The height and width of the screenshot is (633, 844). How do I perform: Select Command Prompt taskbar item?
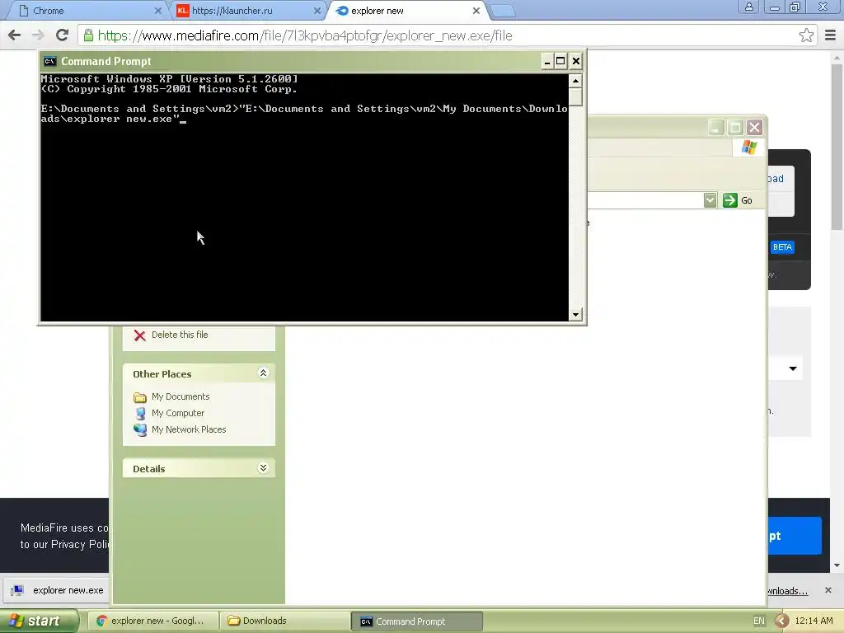tap(417, 621)
